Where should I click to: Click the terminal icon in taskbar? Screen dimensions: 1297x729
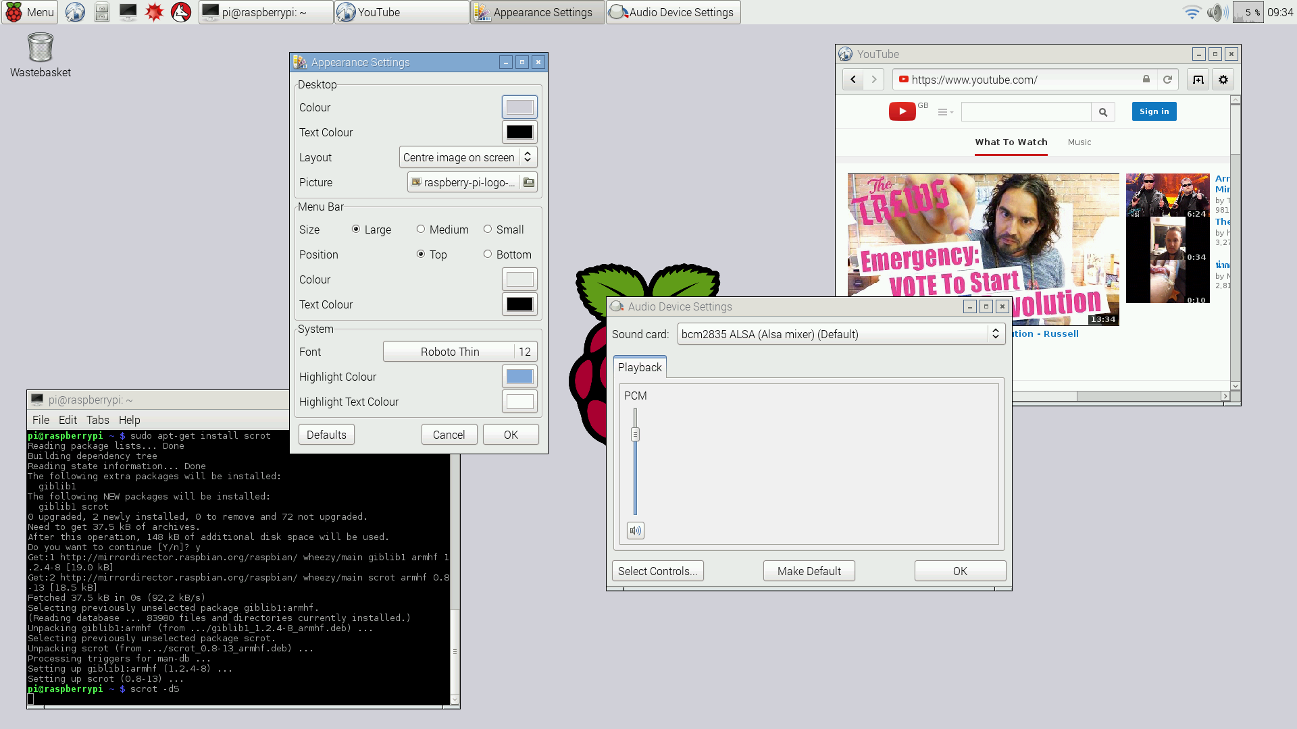[x=128, y=11]
